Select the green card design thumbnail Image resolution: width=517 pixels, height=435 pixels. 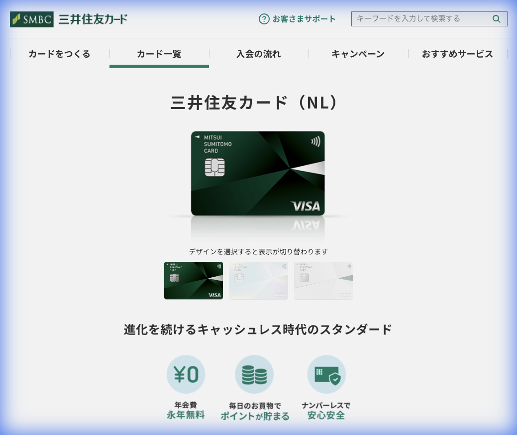[193, 280]
